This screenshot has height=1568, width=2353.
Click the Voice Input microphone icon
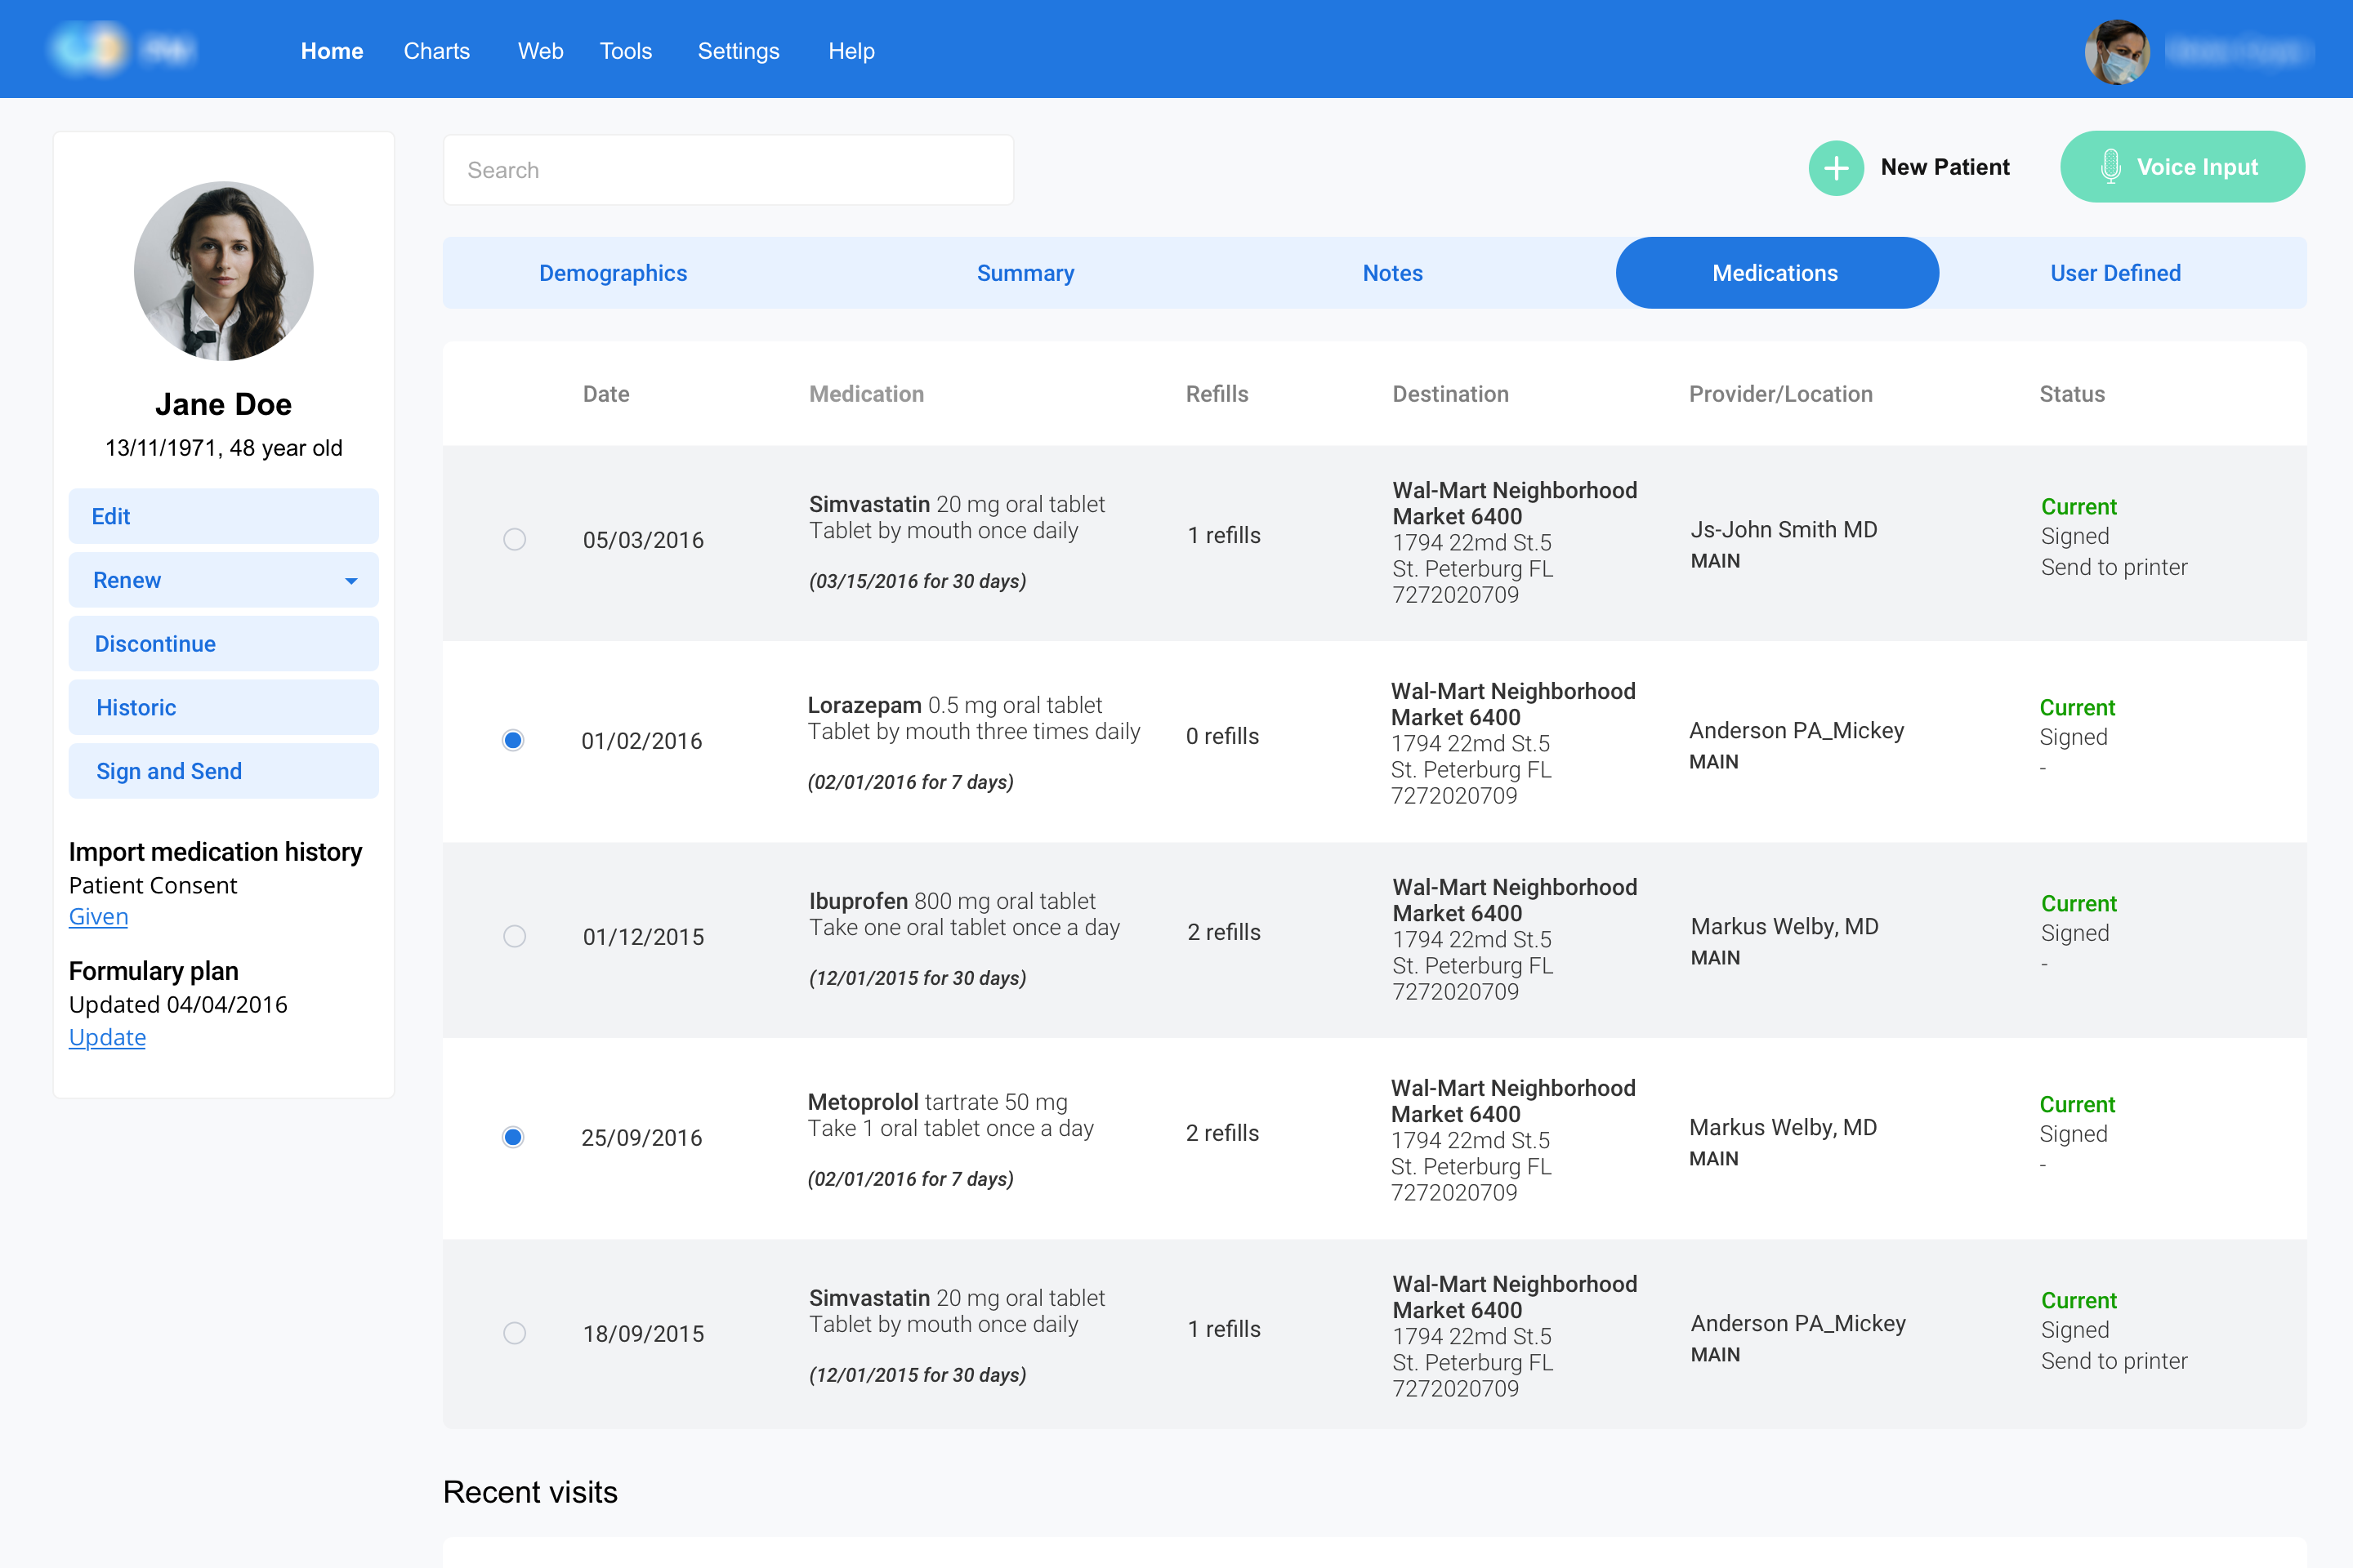[2113, 167]
